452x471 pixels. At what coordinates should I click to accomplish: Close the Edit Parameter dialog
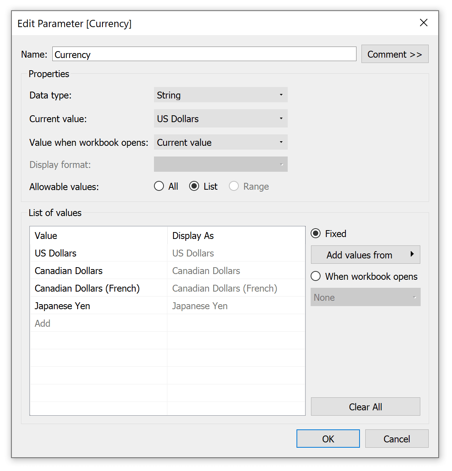click(x=423, y=23)
